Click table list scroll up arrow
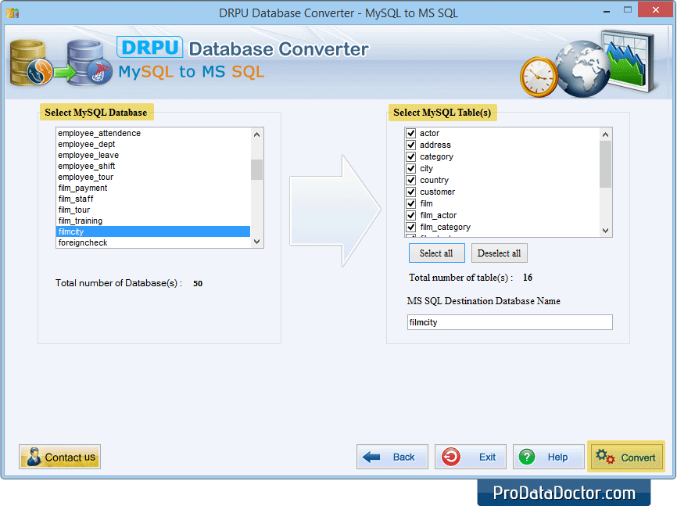This screenshot has width=677, height=506. point(605,135)
